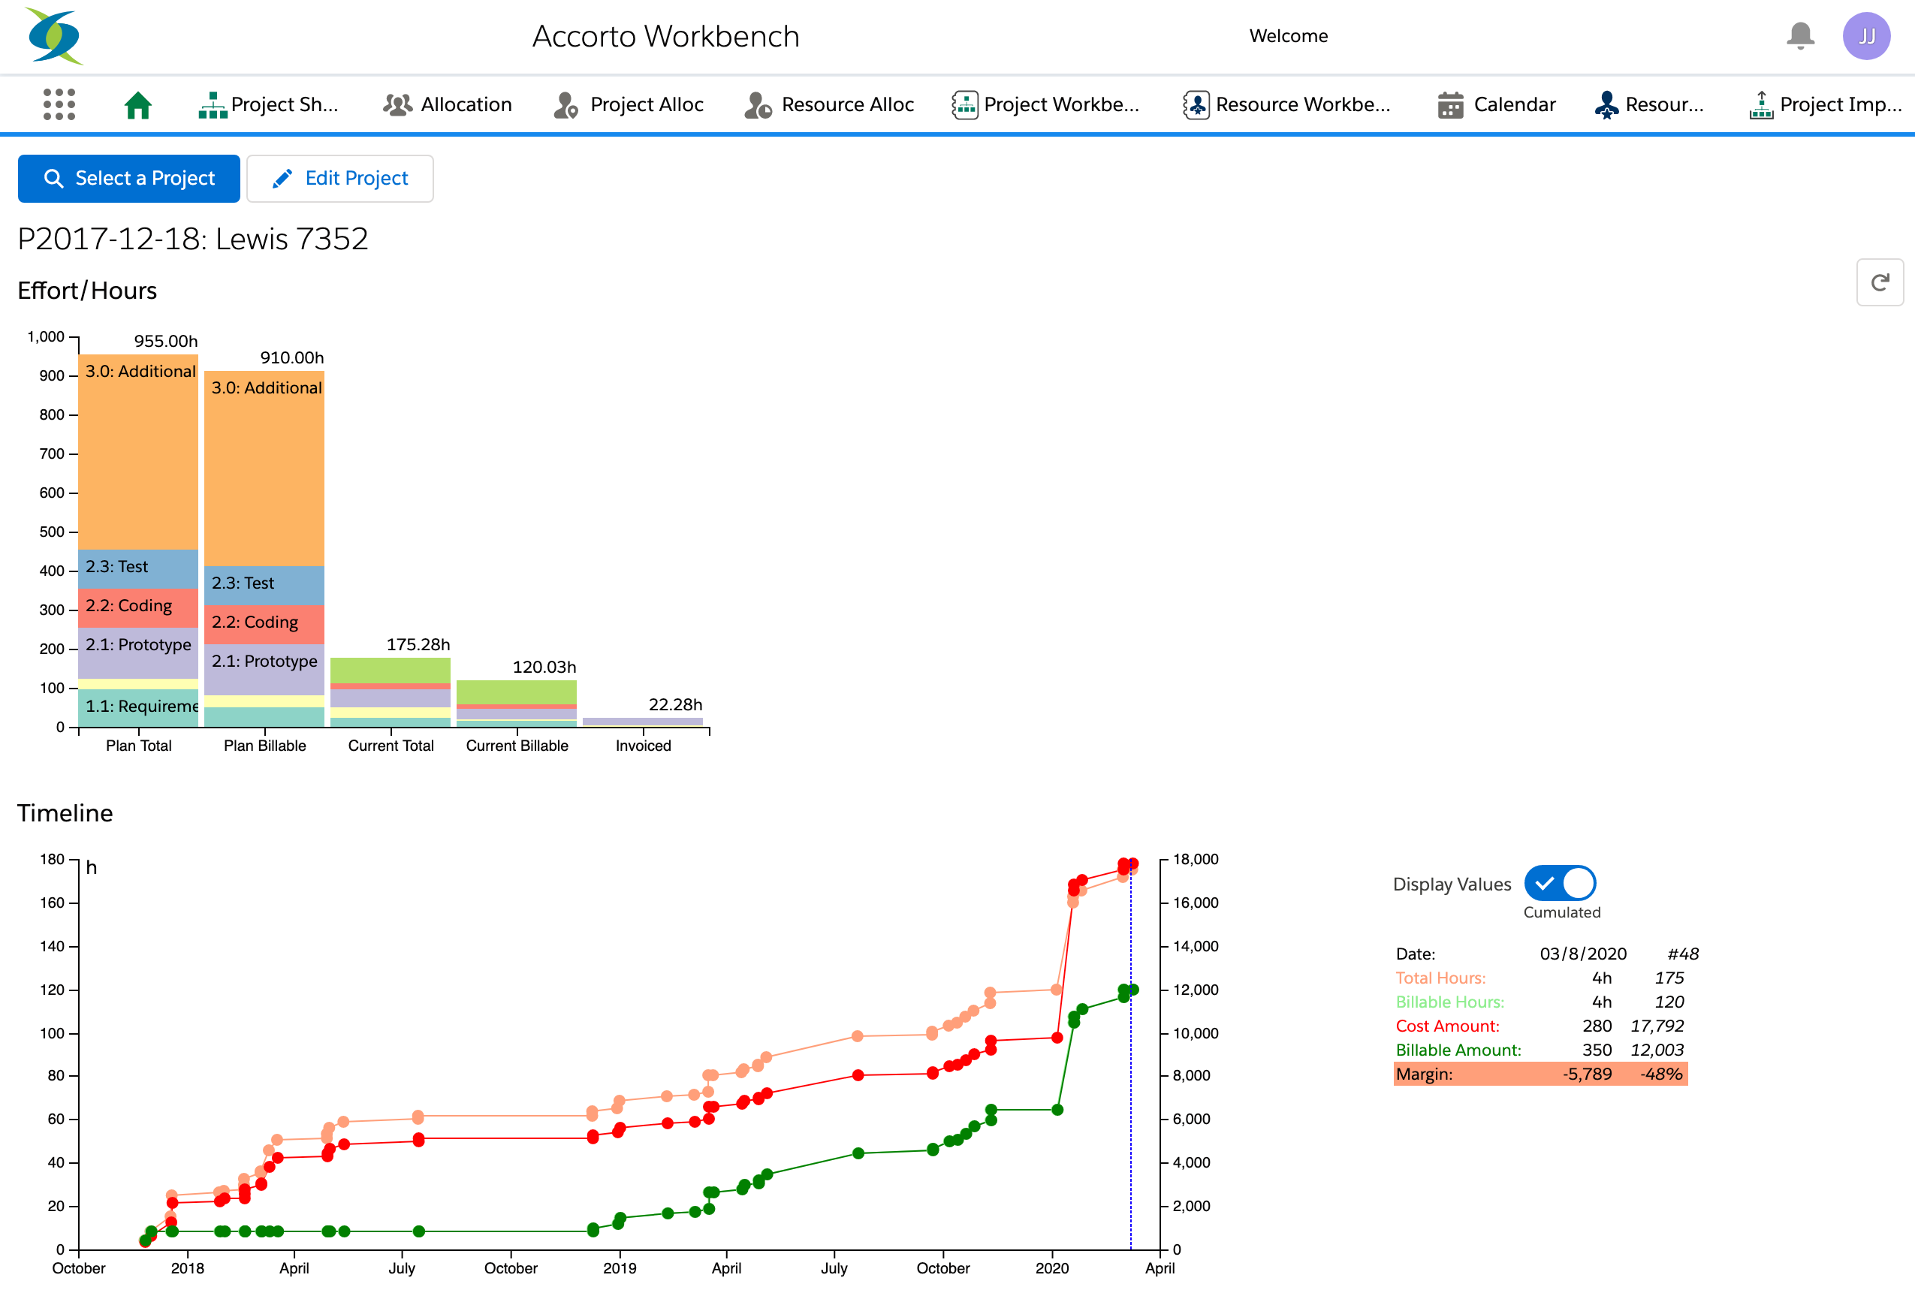Open the Edit Project dialog
Screen dimensions: 1915x1314
coord(339,178)
